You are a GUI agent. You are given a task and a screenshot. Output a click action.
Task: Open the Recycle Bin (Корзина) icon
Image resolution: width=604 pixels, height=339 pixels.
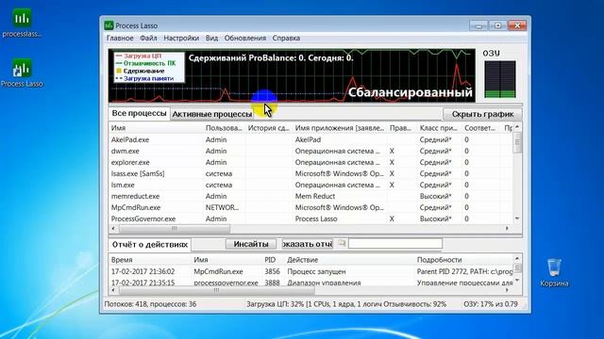pyautogui.click(x=554, y=273)
